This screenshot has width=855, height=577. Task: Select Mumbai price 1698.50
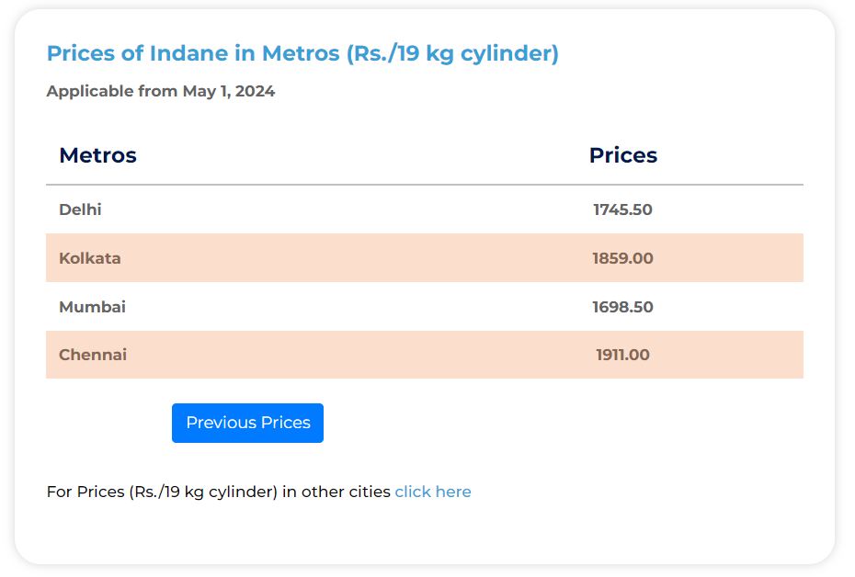tap(622, 307)
